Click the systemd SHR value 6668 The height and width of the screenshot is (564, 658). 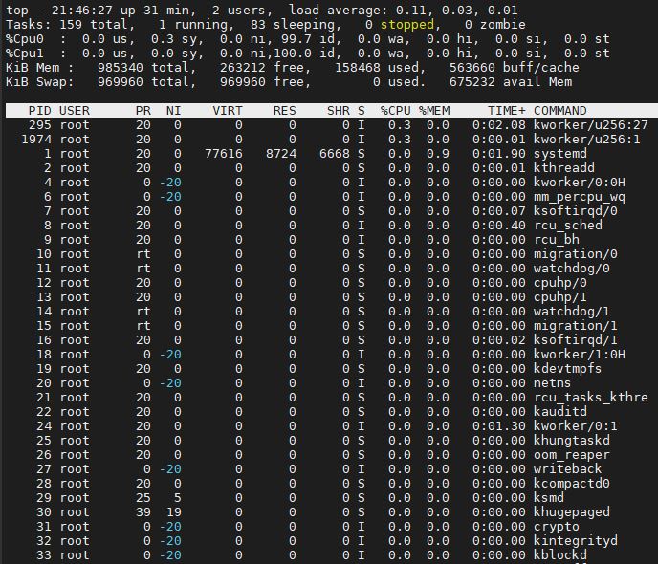[335, 154]
